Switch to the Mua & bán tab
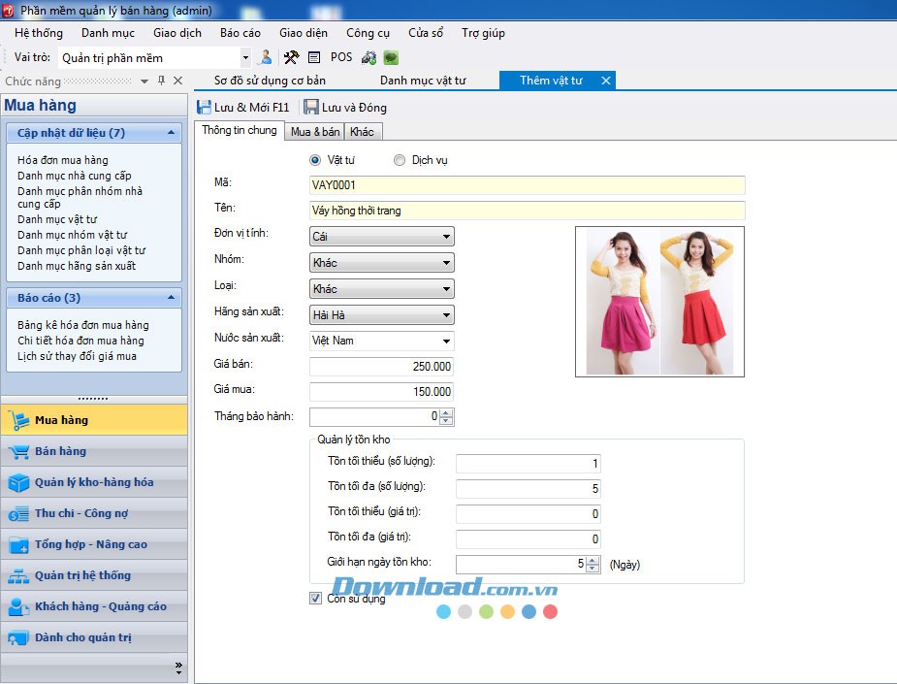897x684 pixels. click(315, 132)
